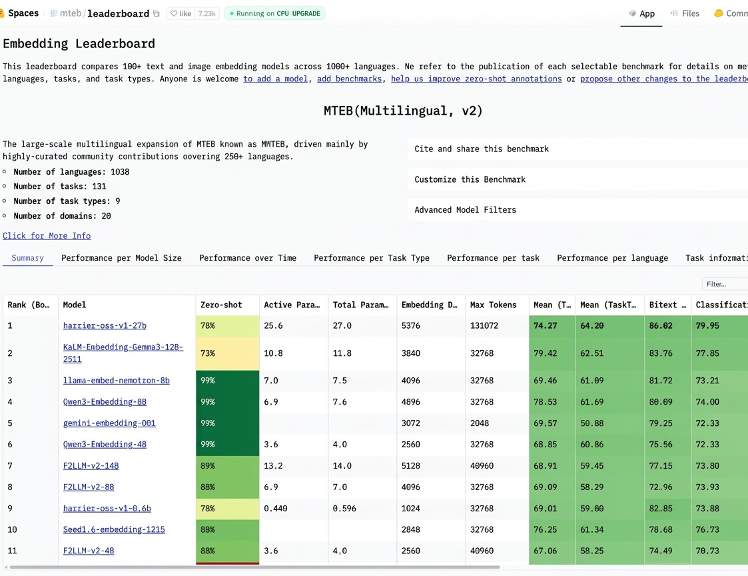The height and width of the screenshot is (576, 748).
Task: Open the Performance over Time tab
Action: point(247,258)
